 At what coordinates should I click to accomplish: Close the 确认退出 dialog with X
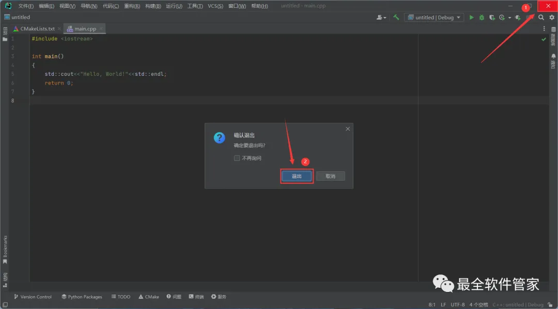tap(348, 129)
